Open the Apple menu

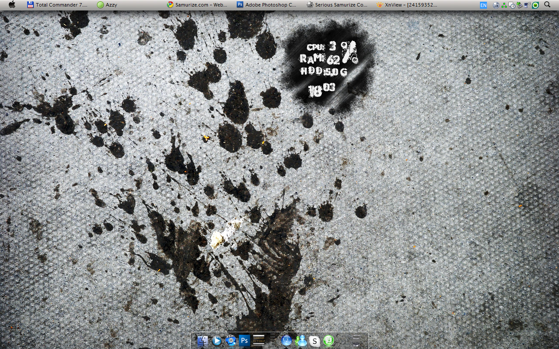tap(12, 5)
